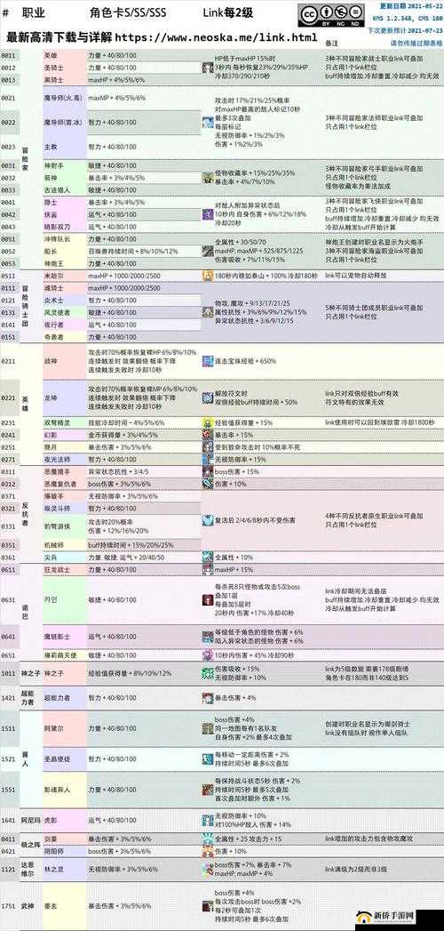Click the 影魂异人 icon beside '每保持战斗状态5秒'

coord(208,790)
